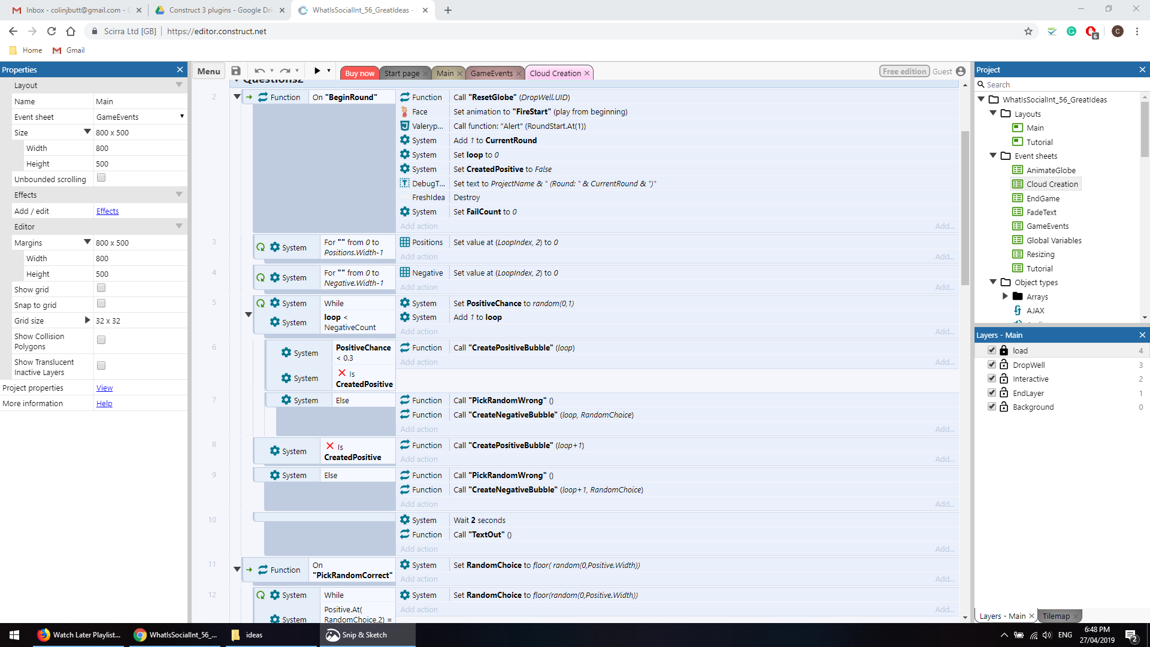Open the AnimateGlobe event sheet
This screenshot has width=1150, height=647.
tap(1051, 170)
